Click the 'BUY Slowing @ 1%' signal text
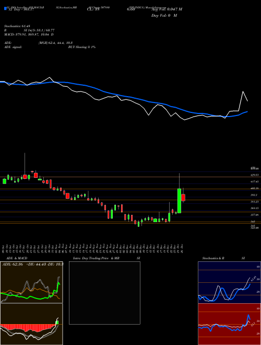This screenshot has width=261, height=345. point(82,47)
